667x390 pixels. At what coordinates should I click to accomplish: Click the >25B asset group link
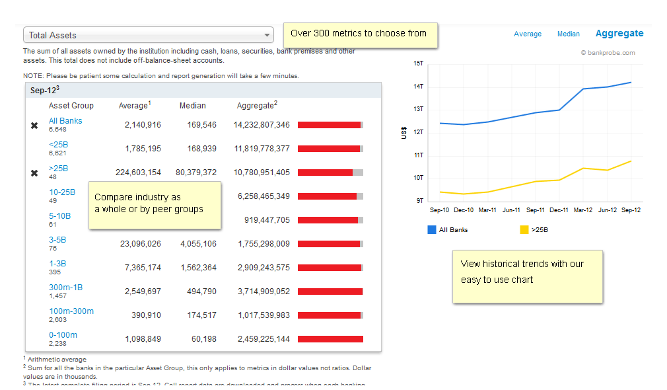tap(58, 169)
